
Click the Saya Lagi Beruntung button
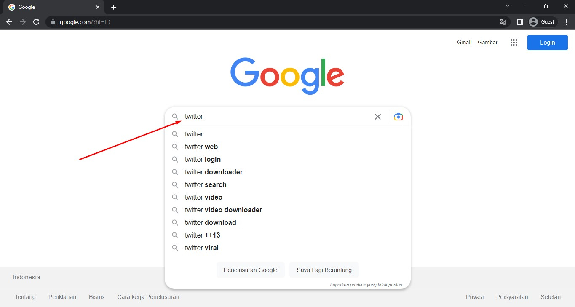[x=324, y=270]
